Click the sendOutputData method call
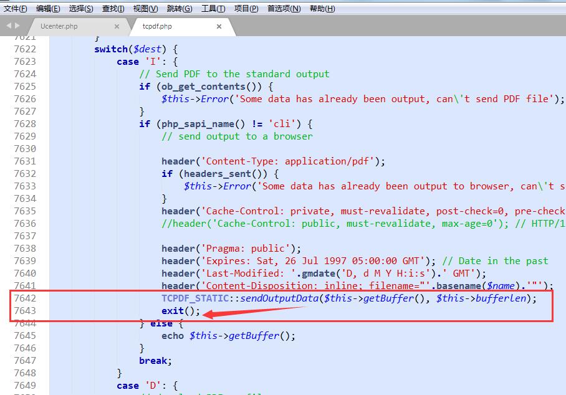 tap(279, 298)
